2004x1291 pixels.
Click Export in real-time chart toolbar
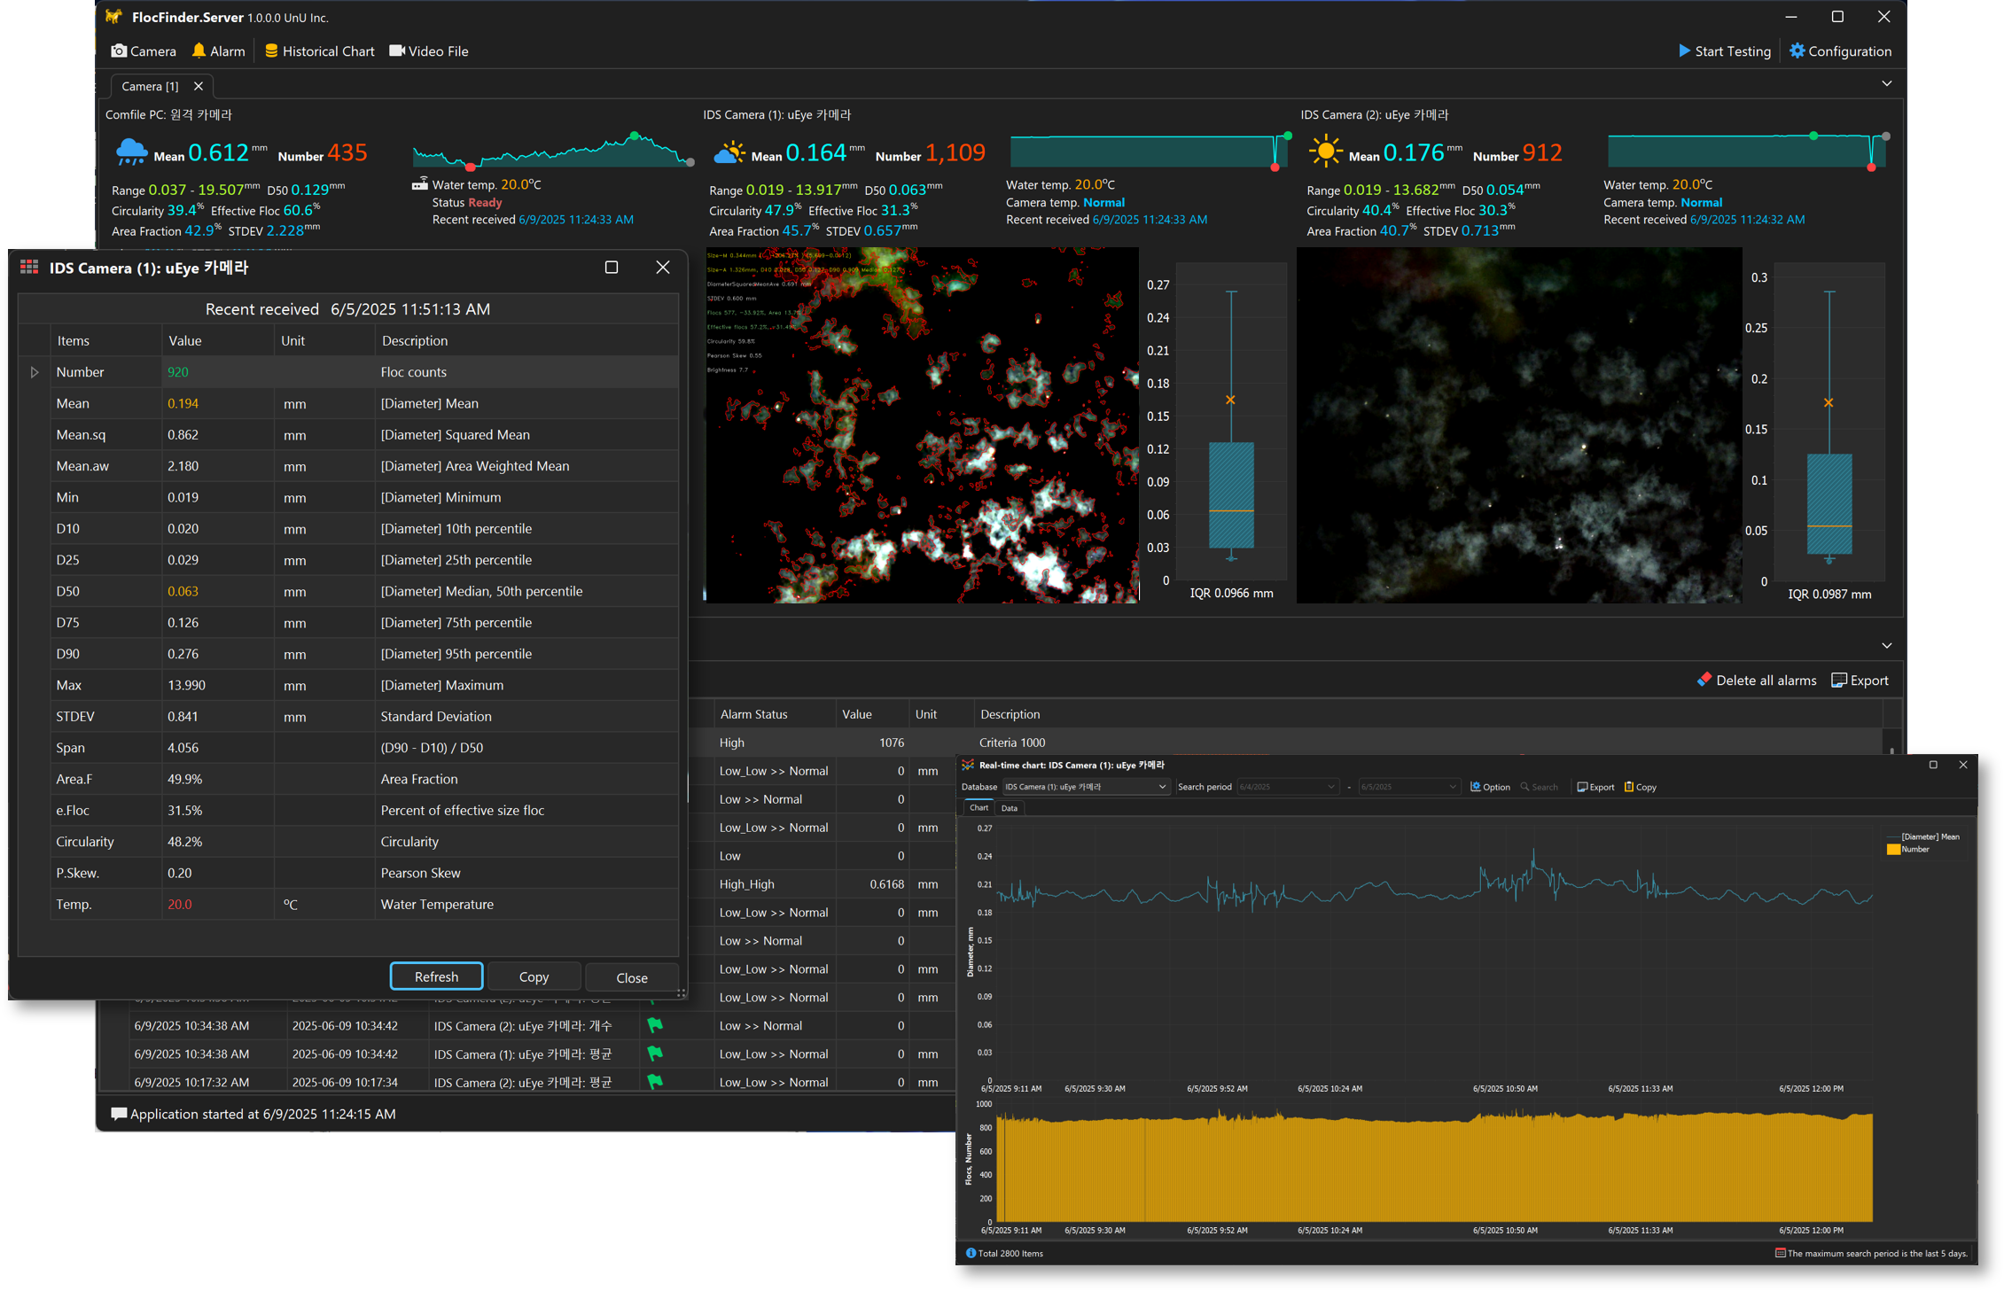click(1595, 787)
